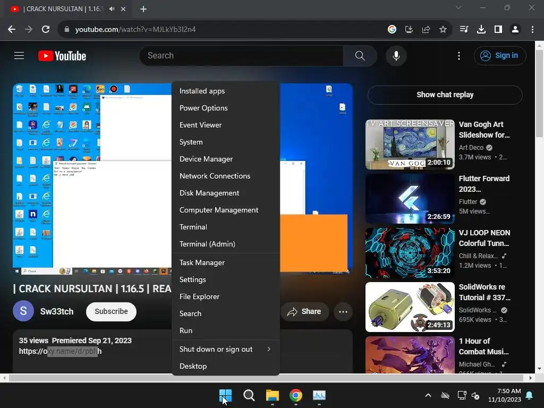Click the address bar URL
544x408 pixels.
(135, 30)
